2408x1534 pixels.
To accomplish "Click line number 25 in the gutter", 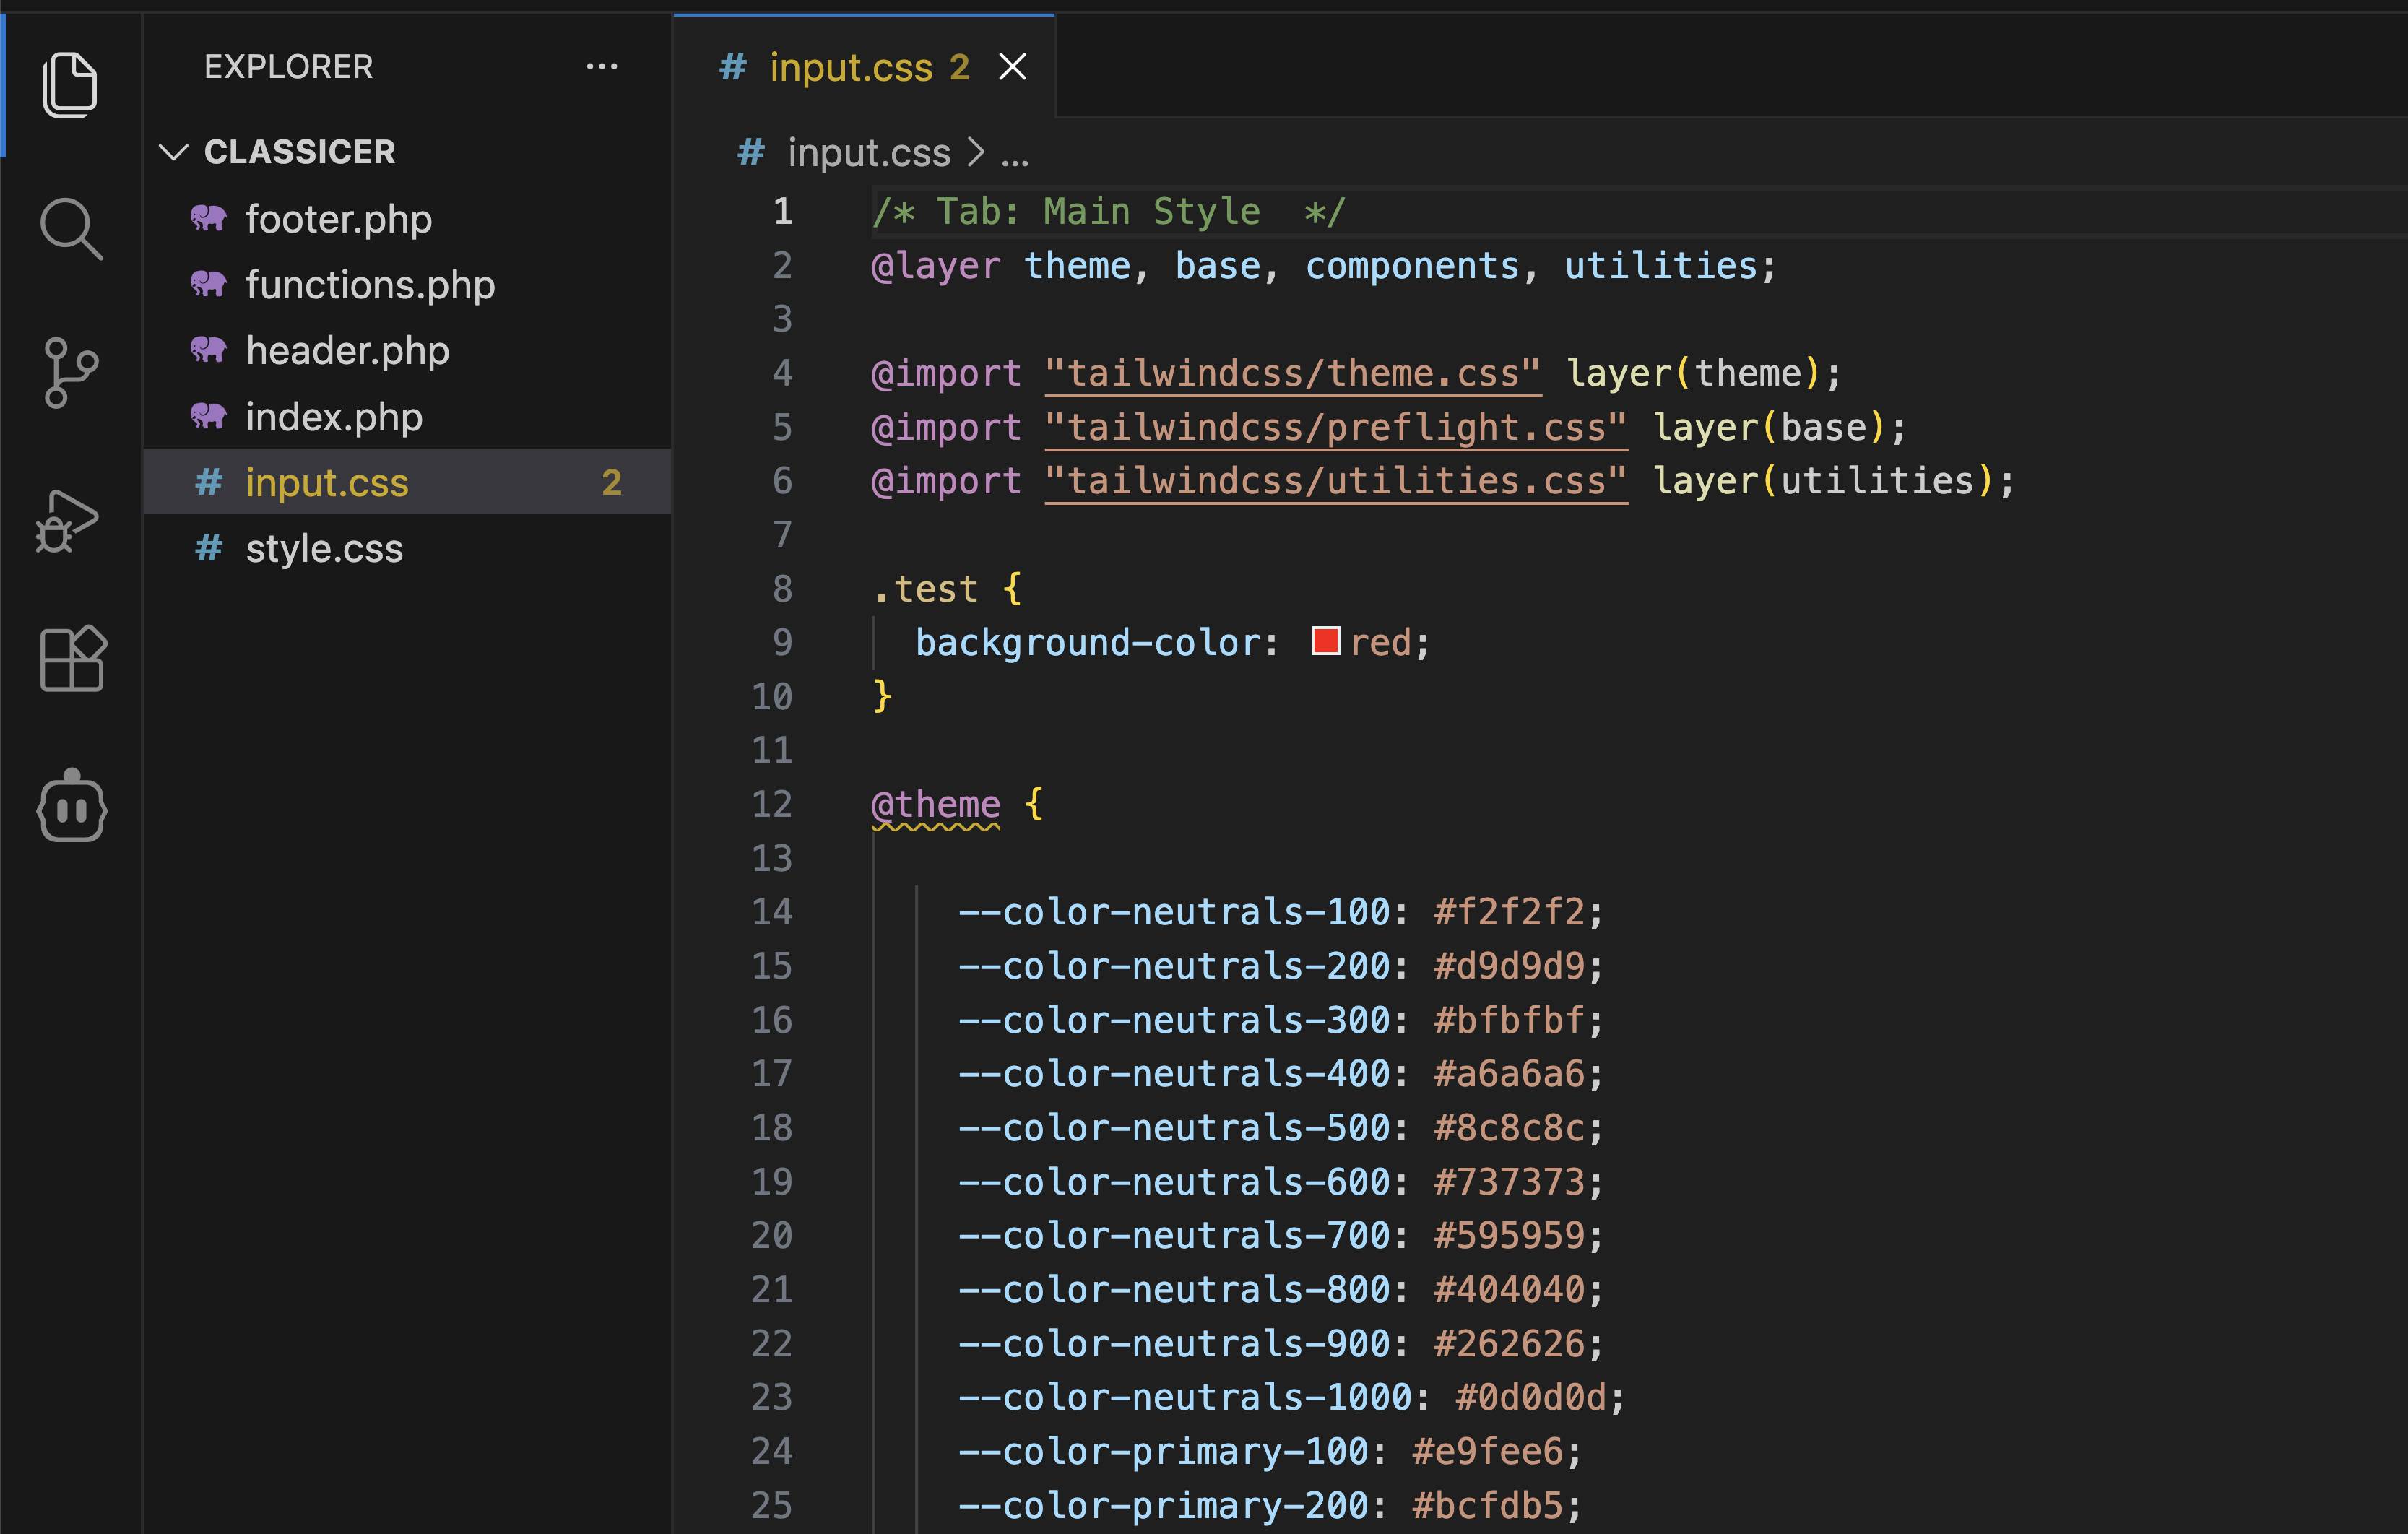I will click(771, 1505).
